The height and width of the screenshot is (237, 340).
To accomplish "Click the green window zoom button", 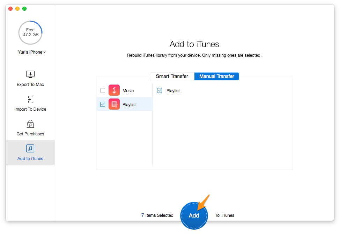I will [24, 9].
